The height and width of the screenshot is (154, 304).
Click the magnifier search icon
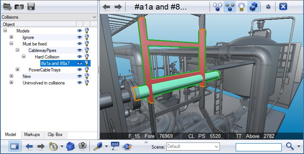pyautogui.click(x=290, y=146)
